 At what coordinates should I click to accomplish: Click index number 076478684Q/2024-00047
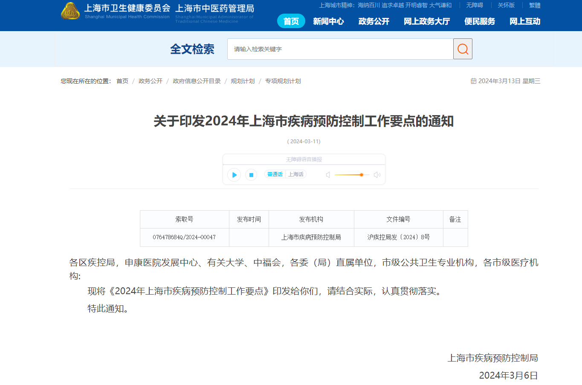184,237
